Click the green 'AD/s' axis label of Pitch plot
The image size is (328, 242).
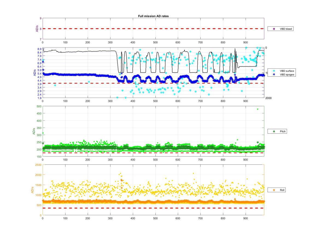pos(34,131)
